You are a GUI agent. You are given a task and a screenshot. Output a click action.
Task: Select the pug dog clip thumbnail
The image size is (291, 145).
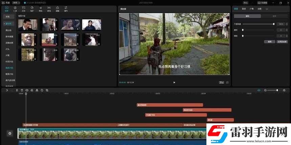pos(70,55)
